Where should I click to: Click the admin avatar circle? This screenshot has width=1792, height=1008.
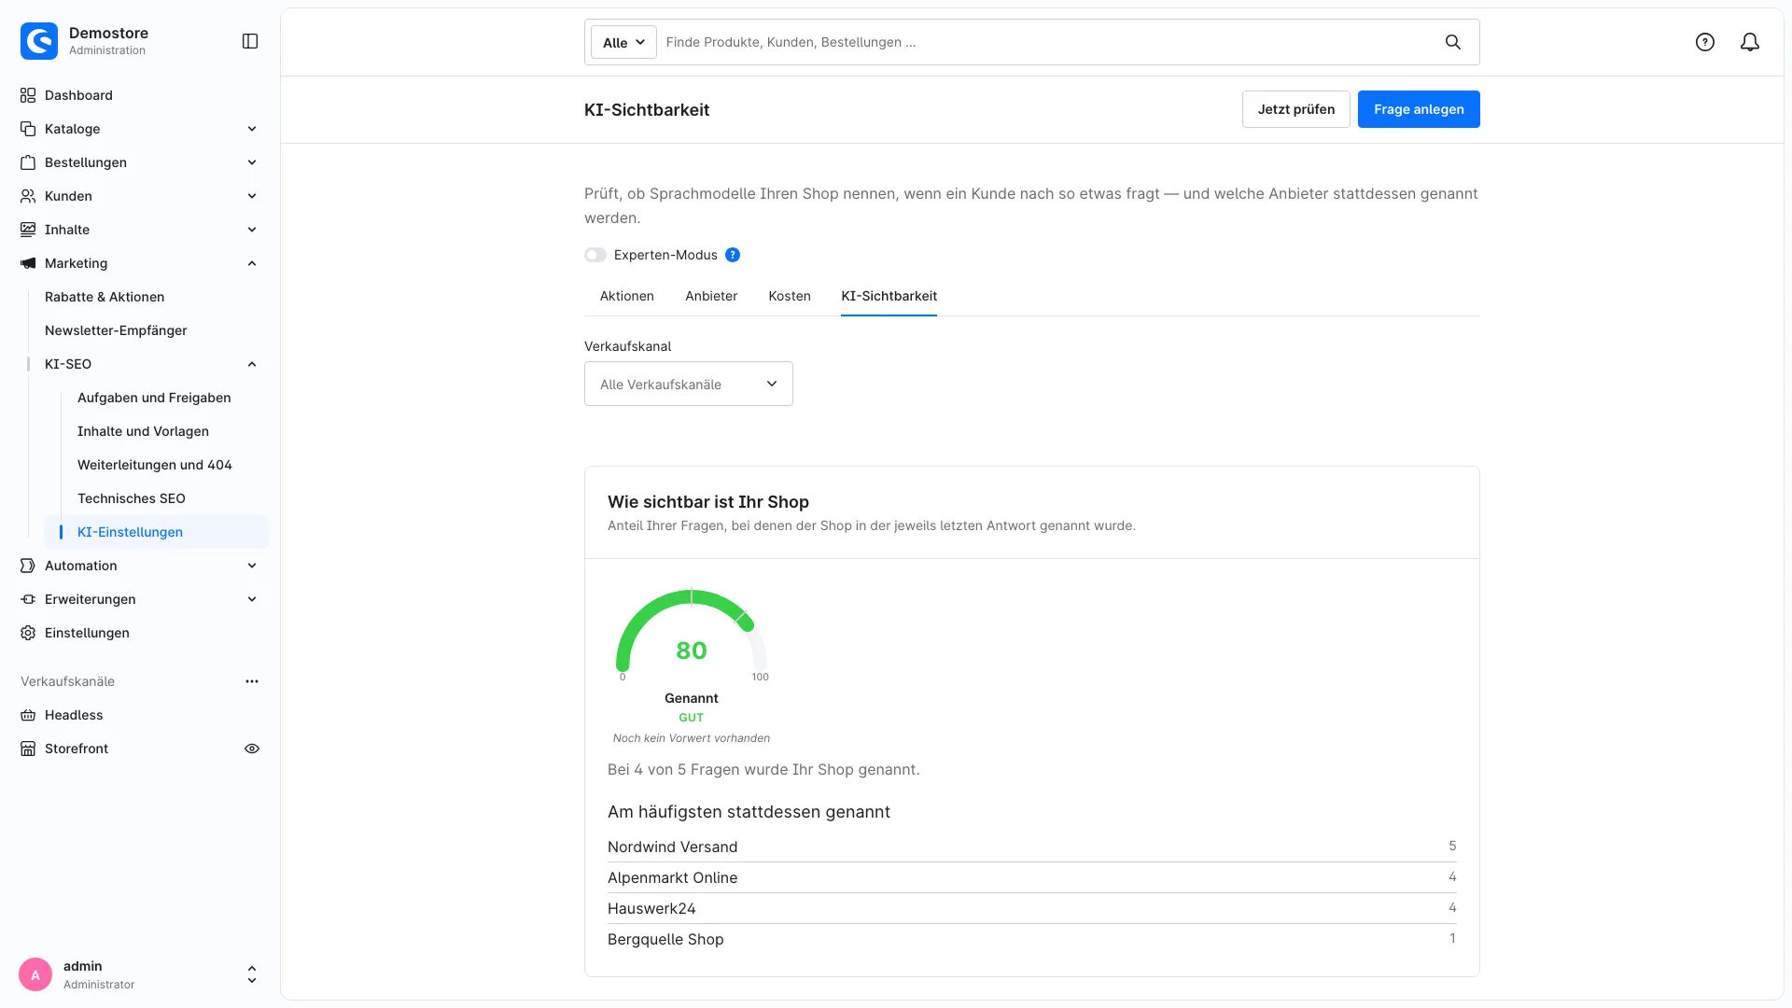(35, 975)
